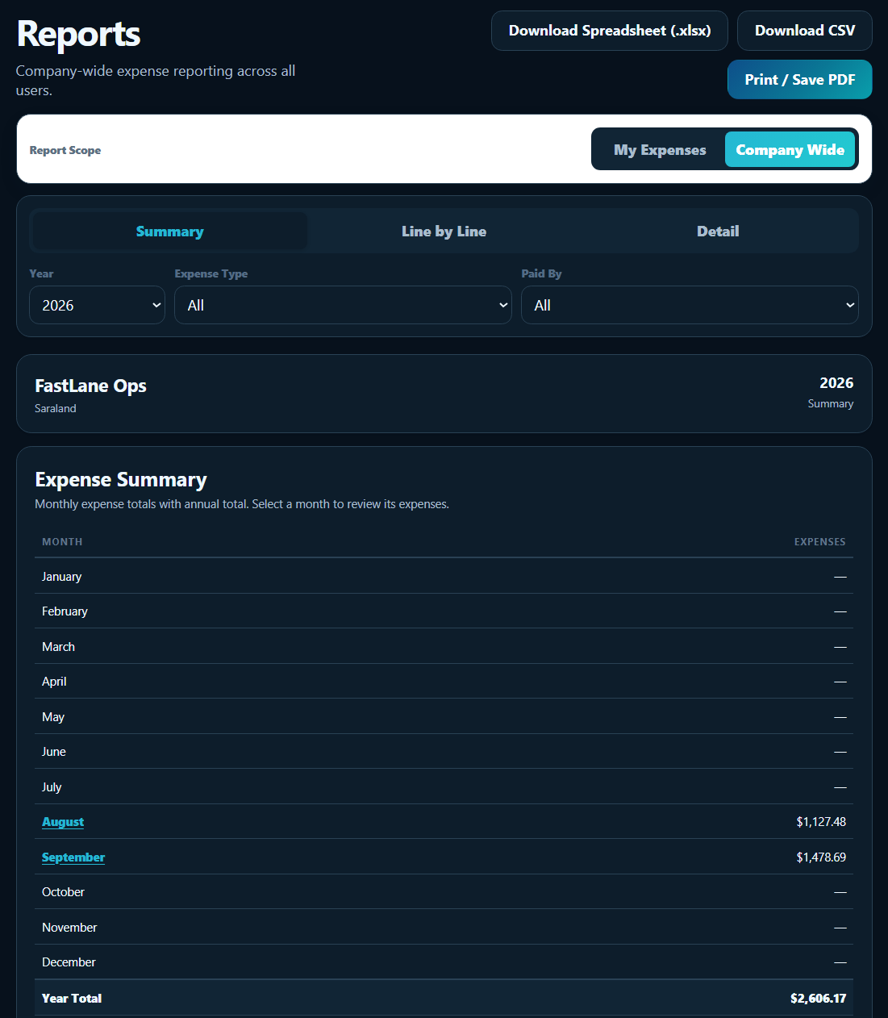This screenshot has height=1018, width=888.
Task: Open August month expenses link
Action: coord(63,822)
